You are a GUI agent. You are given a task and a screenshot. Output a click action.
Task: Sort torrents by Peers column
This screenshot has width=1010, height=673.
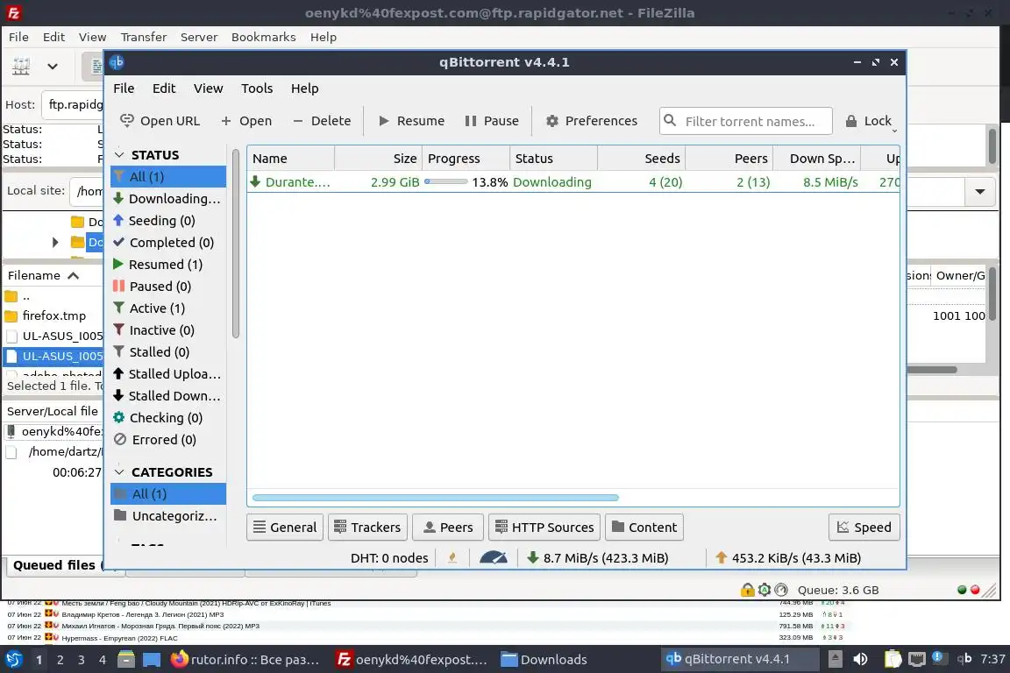(x=729, y=159)
